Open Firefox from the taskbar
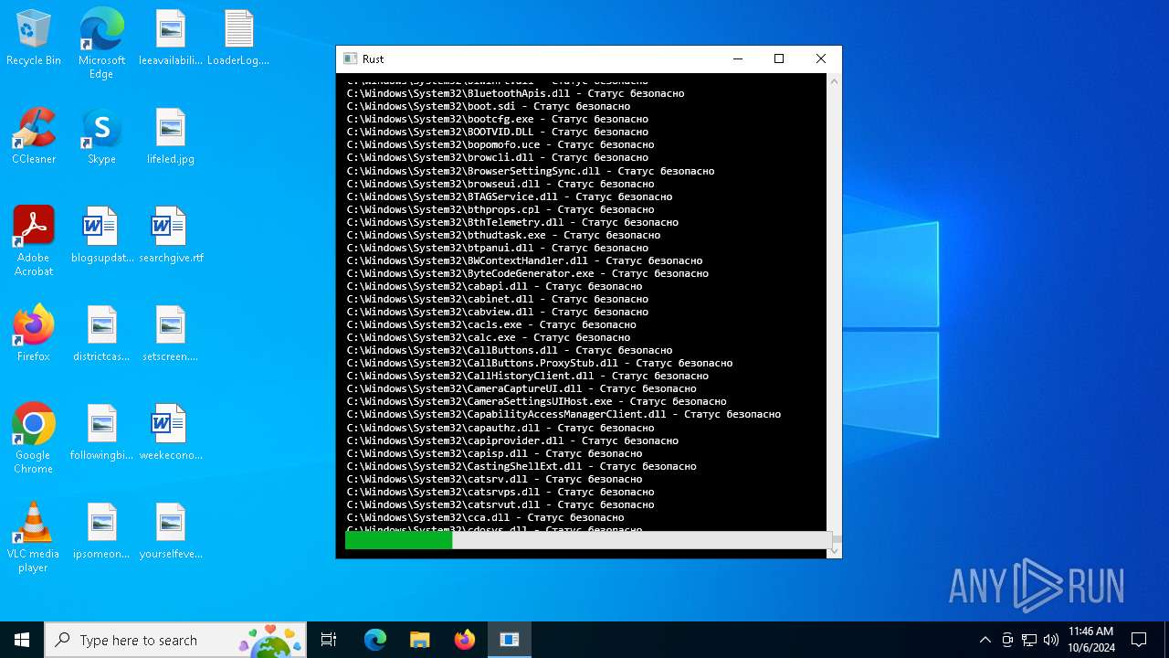Screen dimensions: 1169x658 tap(465, 640)
